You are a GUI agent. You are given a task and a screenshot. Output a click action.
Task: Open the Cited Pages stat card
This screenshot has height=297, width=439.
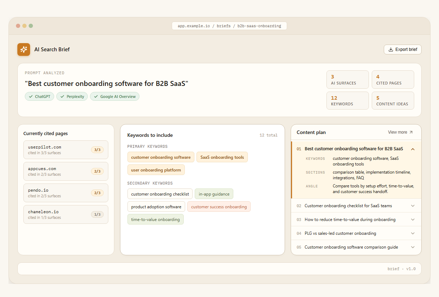[x=393, y=80]
